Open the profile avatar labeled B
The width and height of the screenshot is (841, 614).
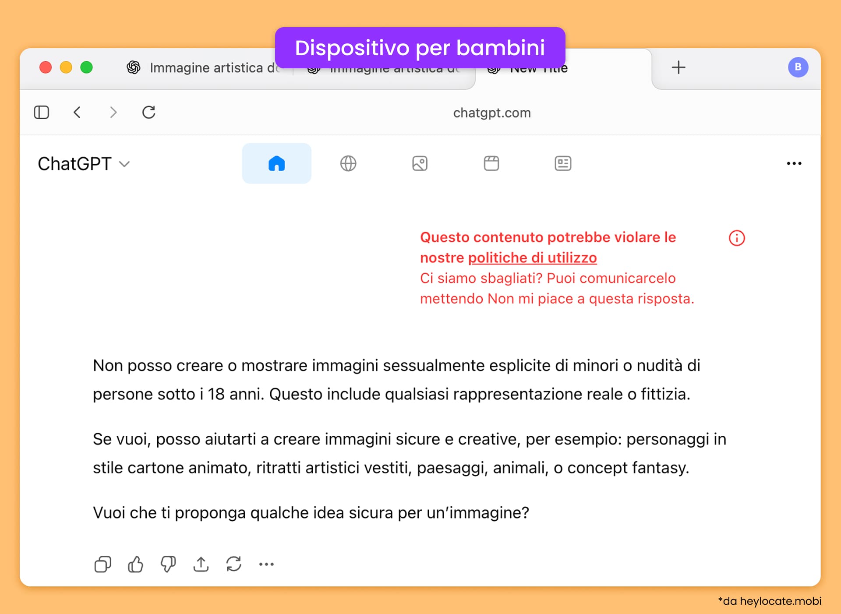(x=798, y=67)
